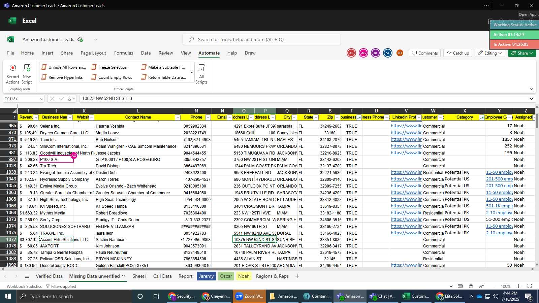
Task: Open the Zip column filter dropdown
Action: (337, 117)
